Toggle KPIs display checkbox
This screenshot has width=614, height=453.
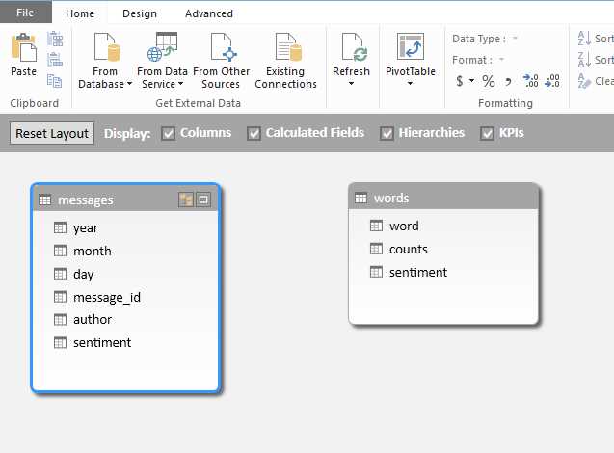click(x=487, y=134)
